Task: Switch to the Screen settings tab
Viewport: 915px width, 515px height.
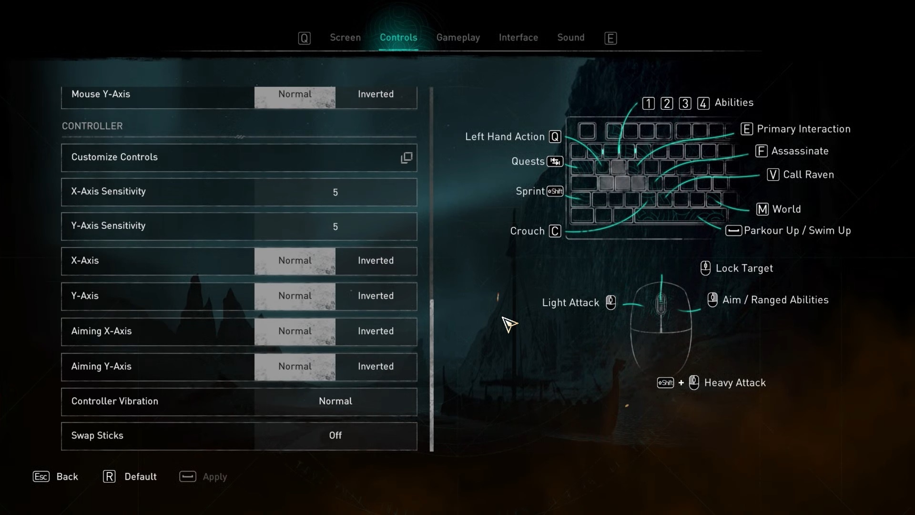Action: [345, 37]
